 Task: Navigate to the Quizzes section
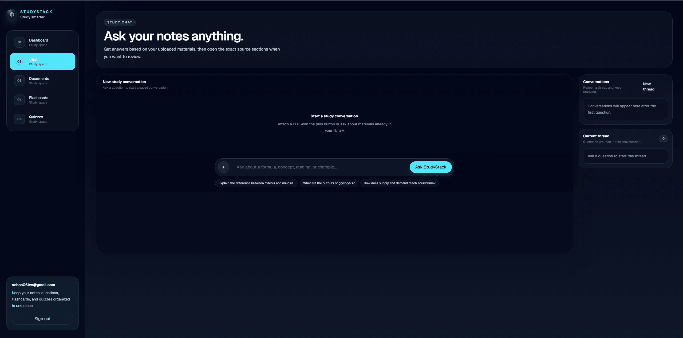pyautogui.click(x=42, y=119)
